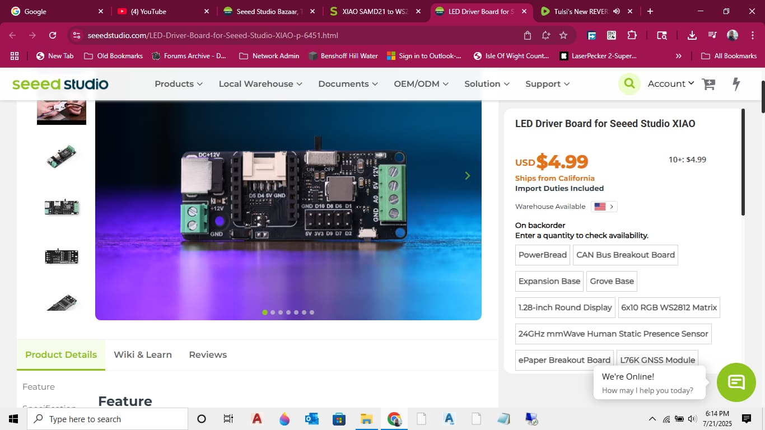Bookmark this page with the star icon
Viewport: 765px width, 430px height.
[x=563, y=35]
